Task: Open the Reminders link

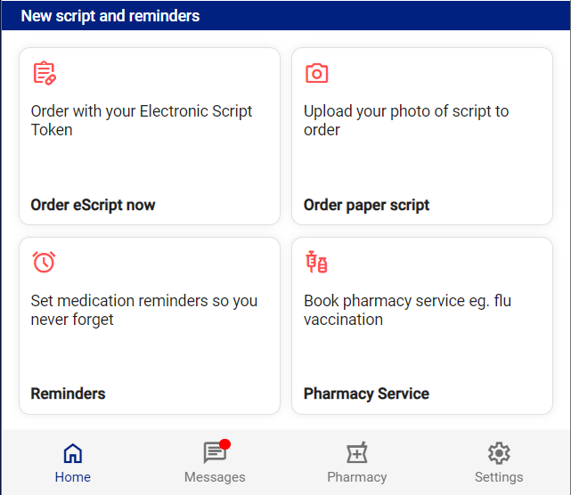Action: [68, 394]
